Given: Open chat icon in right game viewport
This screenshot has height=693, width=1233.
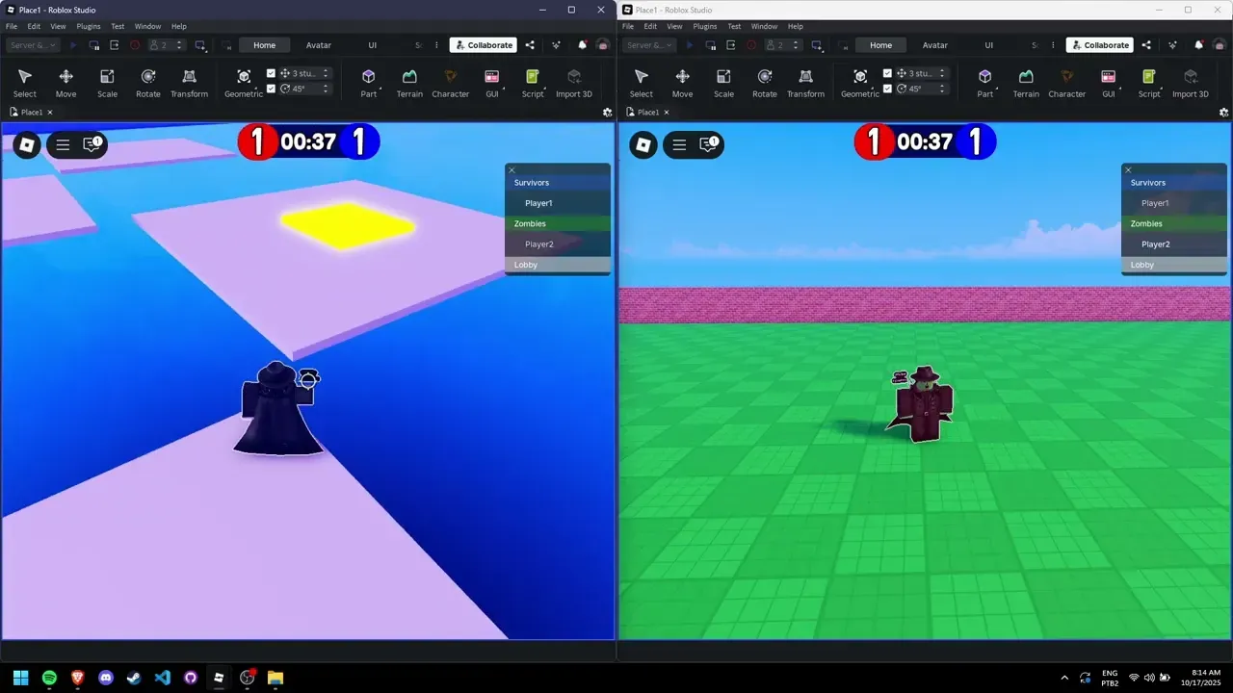Looking at the screenshot, I should click(x=709, y=144).
